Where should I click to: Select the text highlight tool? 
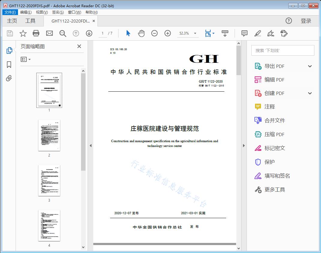(258, 33)
